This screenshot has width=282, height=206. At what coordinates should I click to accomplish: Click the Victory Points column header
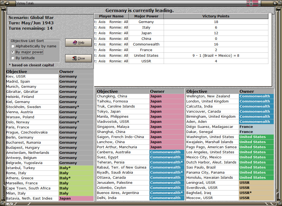[216, 16]
